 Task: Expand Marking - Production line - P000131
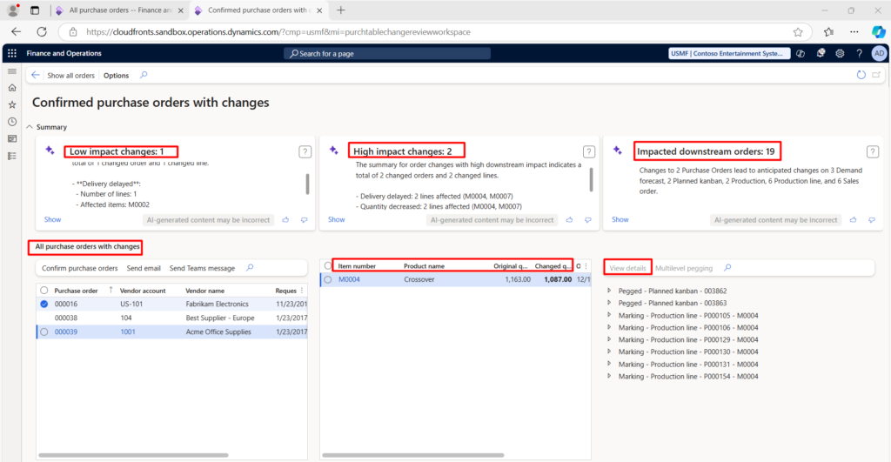(x=609, y=364)
